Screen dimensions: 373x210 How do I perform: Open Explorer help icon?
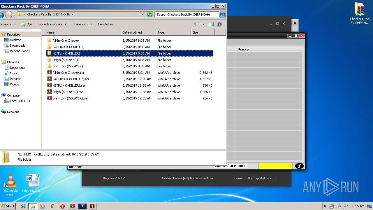[219, 24]
